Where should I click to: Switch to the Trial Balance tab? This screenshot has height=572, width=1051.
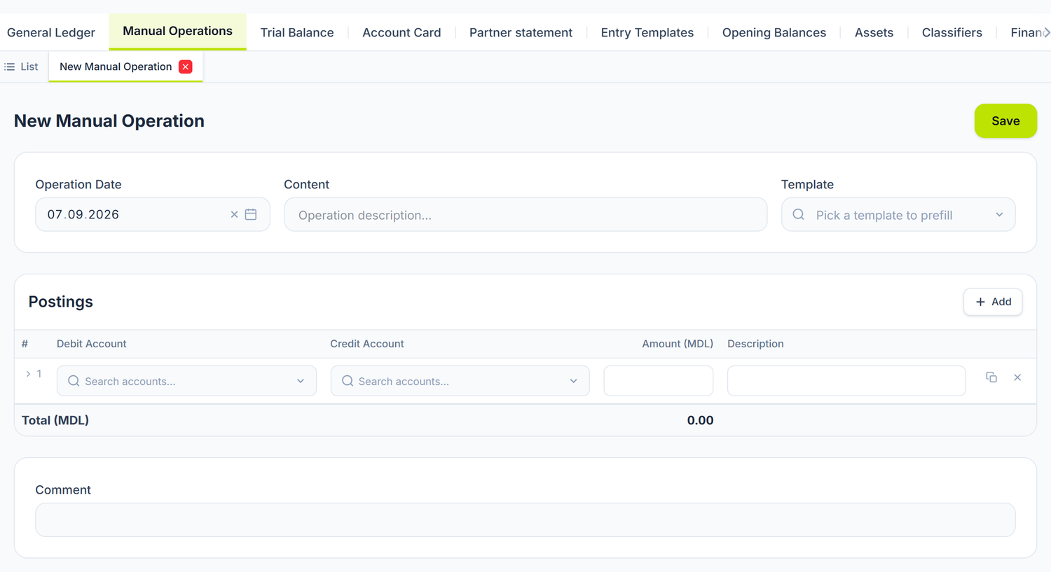click(x=297, y=32)
